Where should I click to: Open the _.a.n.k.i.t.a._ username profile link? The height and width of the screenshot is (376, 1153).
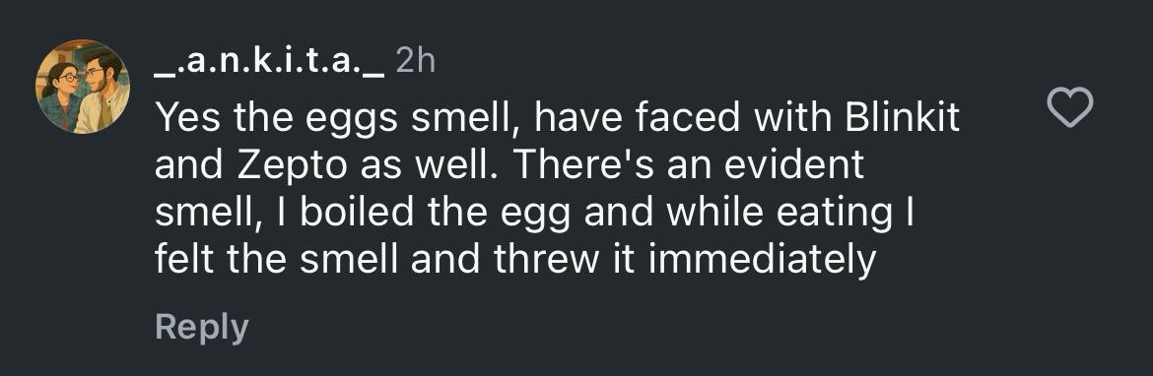(x=269, y=62)
